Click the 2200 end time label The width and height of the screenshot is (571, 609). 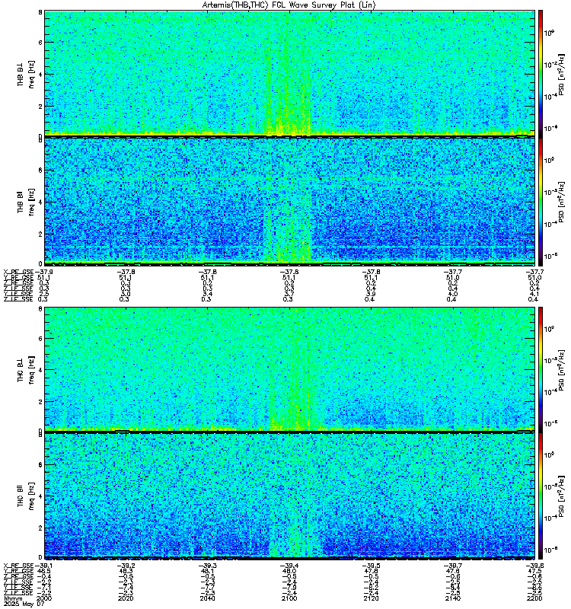[534, 598]
